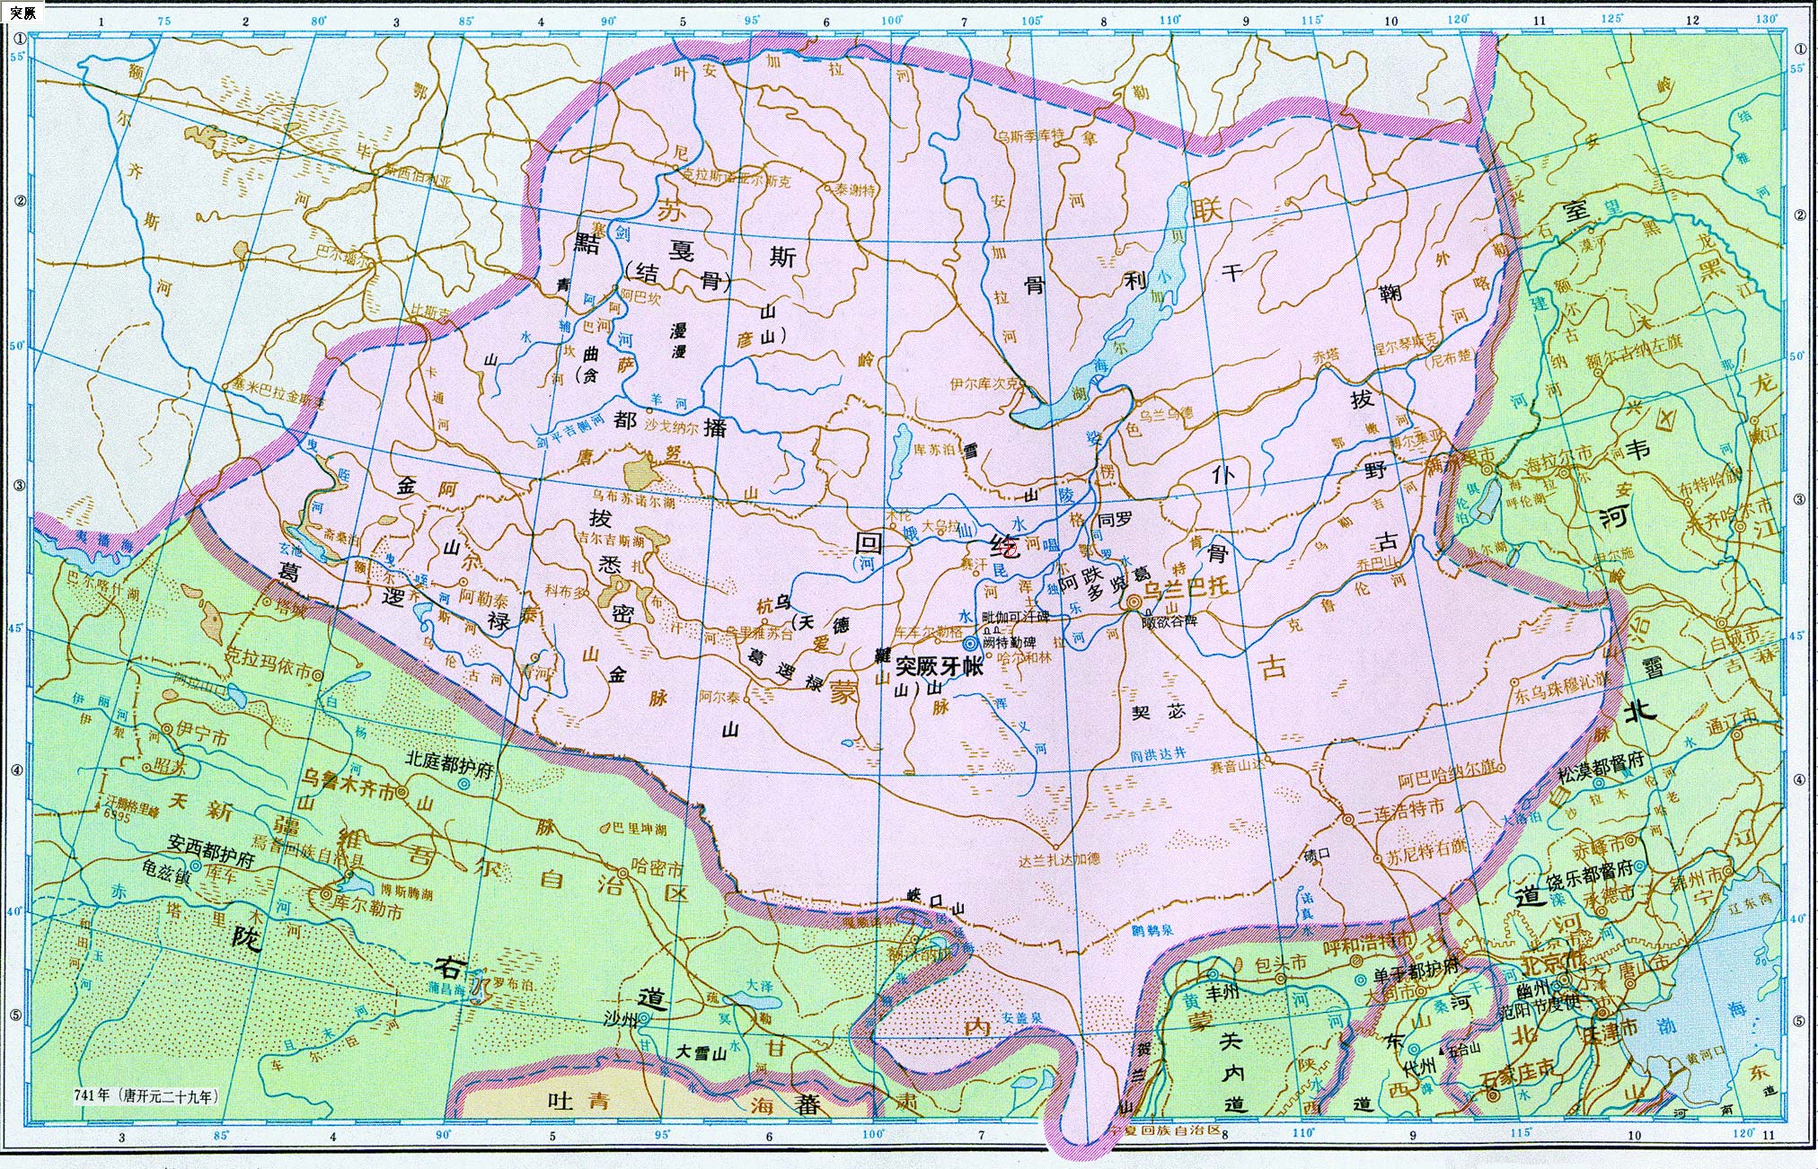Click the 乌鲁木齐市 city marker

pos(403,792)
